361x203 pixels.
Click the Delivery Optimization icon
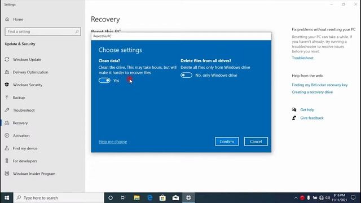click(x=7, y=72)
